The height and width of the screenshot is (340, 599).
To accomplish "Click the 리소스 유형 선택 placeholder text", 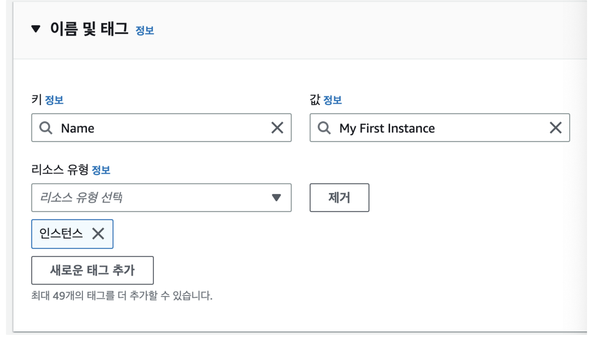I will tap(81, 197).
